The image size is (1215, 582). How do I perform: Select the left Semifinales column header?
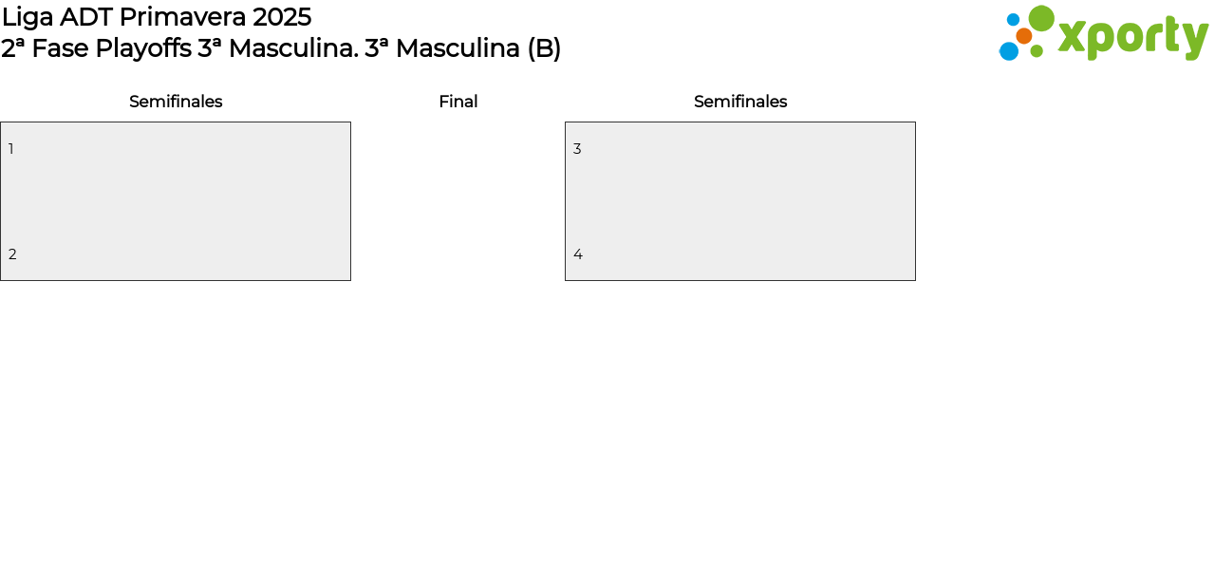176,102
